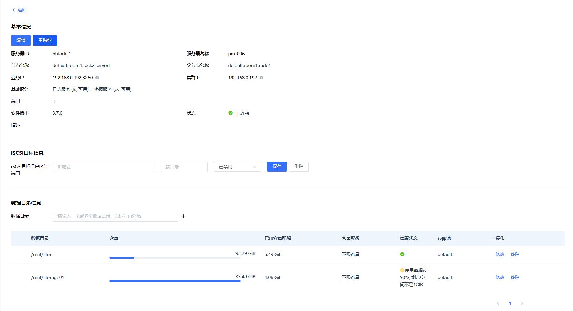
Task: Click the hblock_1 server ID value
Action: pos(62,54)
